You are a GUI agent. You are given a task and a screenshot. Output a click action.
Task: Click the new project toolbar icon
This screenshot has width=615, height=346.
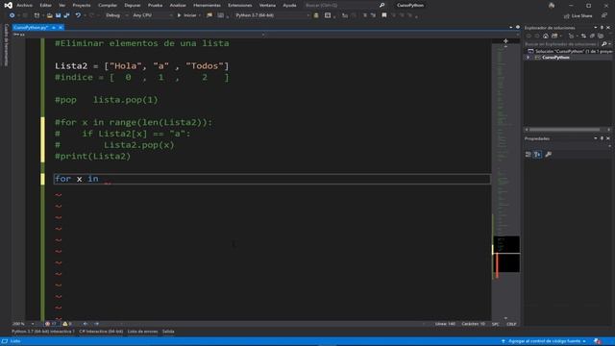click(x=37, y=15)
